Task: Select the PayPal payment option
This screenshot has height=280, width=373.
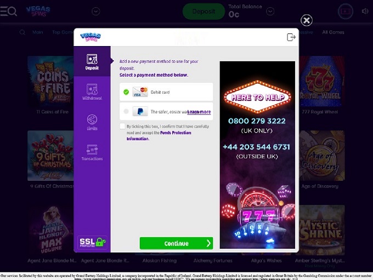Action: click(166, 111)
